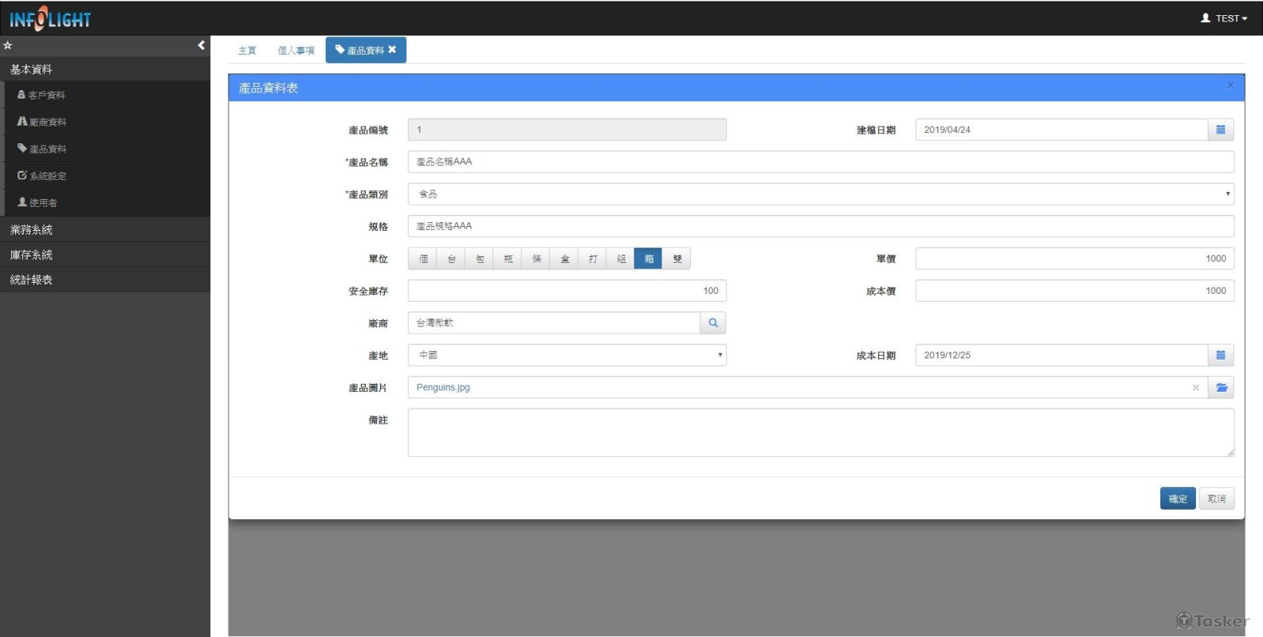
Task: Close the 產品資料 tab with its X
Action: click(x=392, y=49)
